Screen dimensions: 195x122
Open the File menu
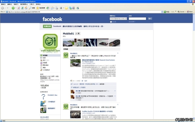(x=3, y=4)
